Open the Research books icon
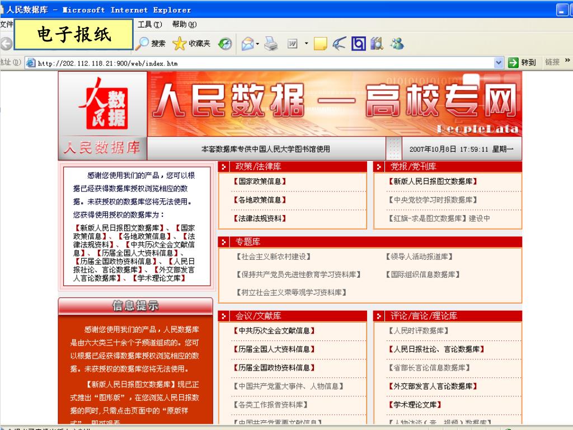The height and width of the screenshot is (430, 573). click(x=377, y=44)
